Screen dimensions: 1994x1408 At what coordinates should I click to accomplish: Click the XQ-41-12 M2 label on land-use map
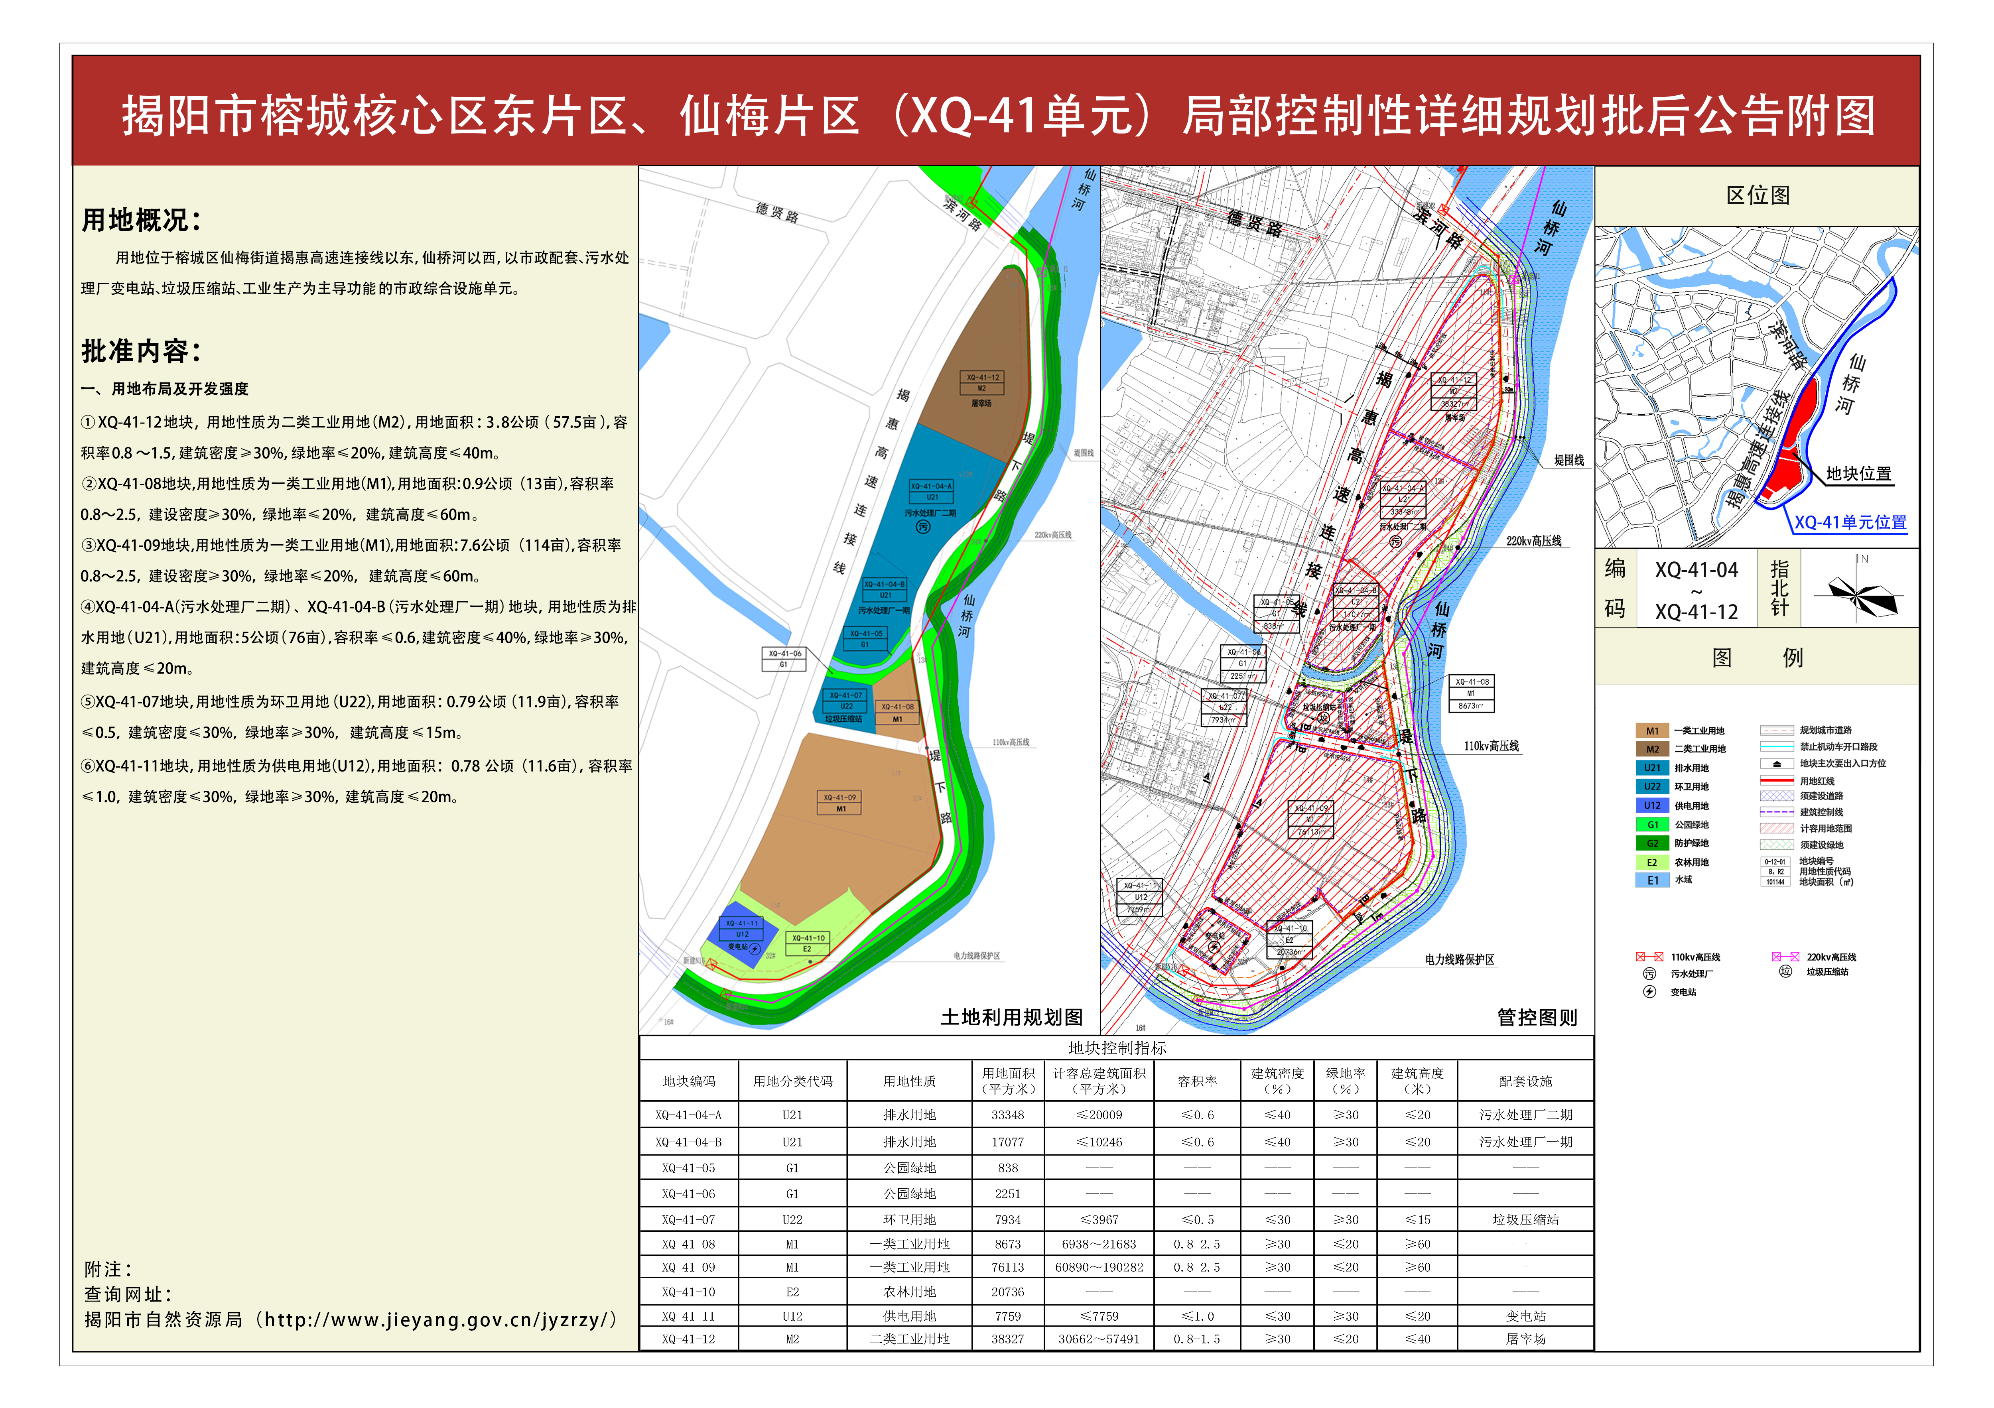982,383
